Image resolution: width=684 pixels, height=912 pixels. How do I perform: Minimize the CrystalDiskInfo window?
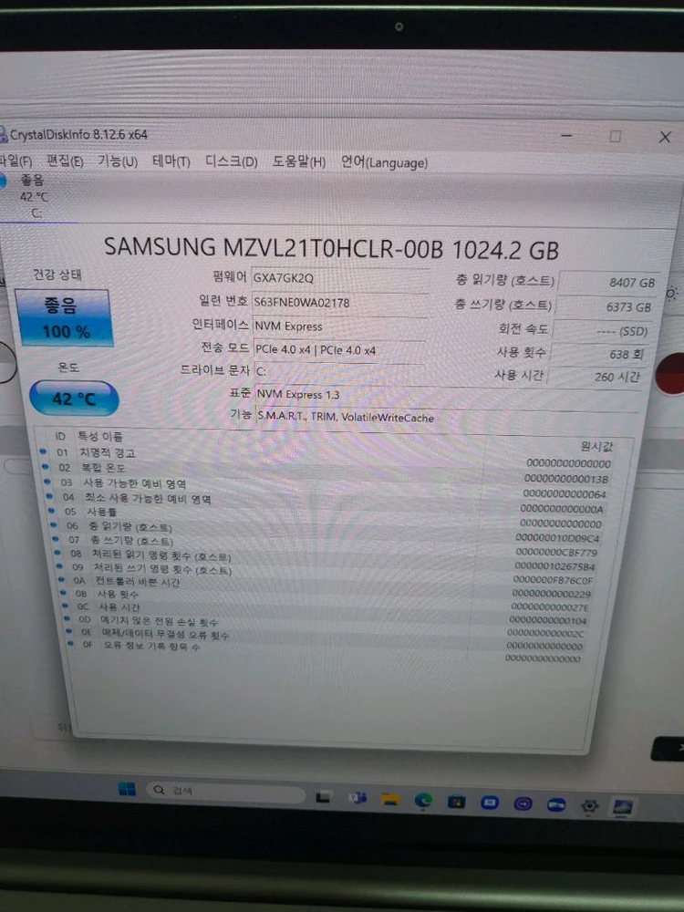point(566,136)
